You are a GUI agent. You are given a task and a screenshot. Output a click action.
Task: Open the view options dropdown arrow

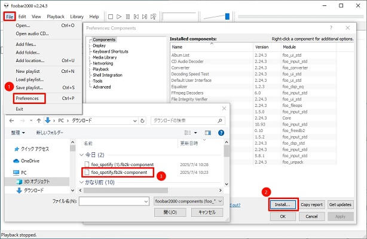[195, 133]
